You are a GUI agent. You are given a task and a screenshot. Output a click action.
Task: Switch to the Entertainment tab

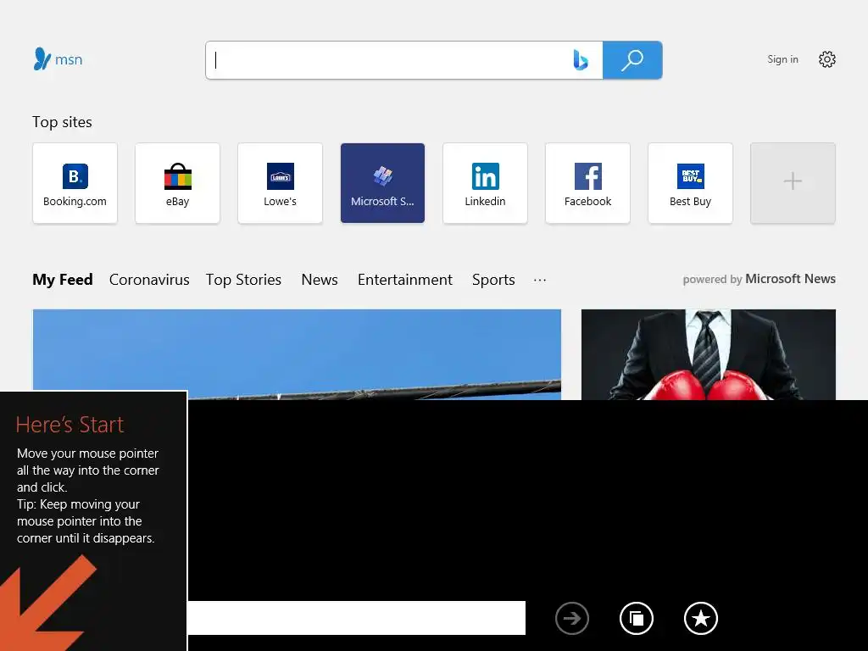click(404, 280)
